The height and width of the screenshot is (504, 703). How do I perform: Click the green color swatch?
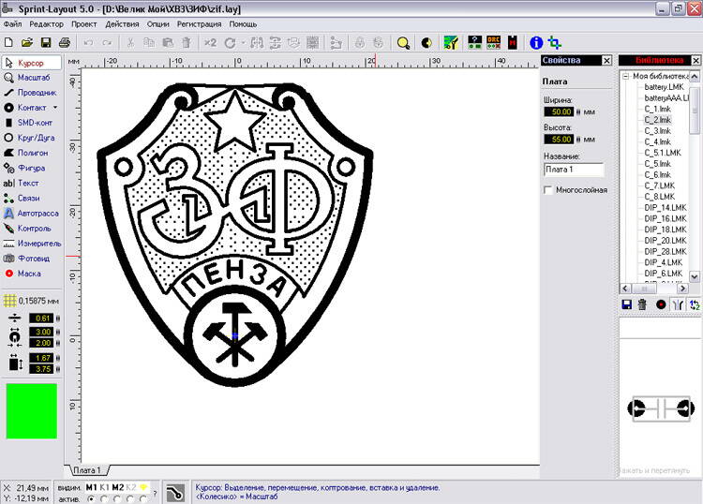click(x=31, y=410)
